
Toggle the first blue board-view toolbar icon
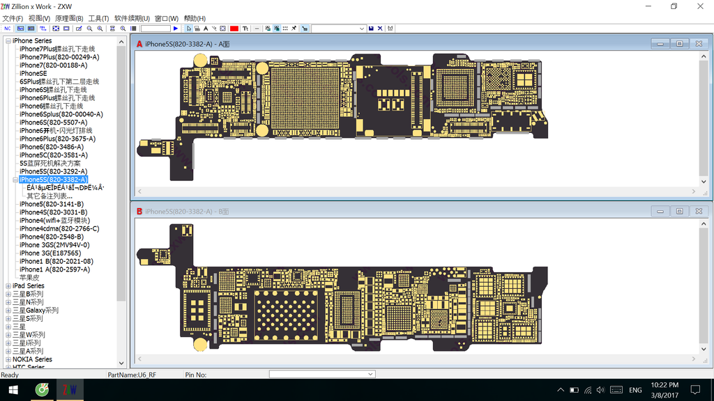(x=20, y=28)
